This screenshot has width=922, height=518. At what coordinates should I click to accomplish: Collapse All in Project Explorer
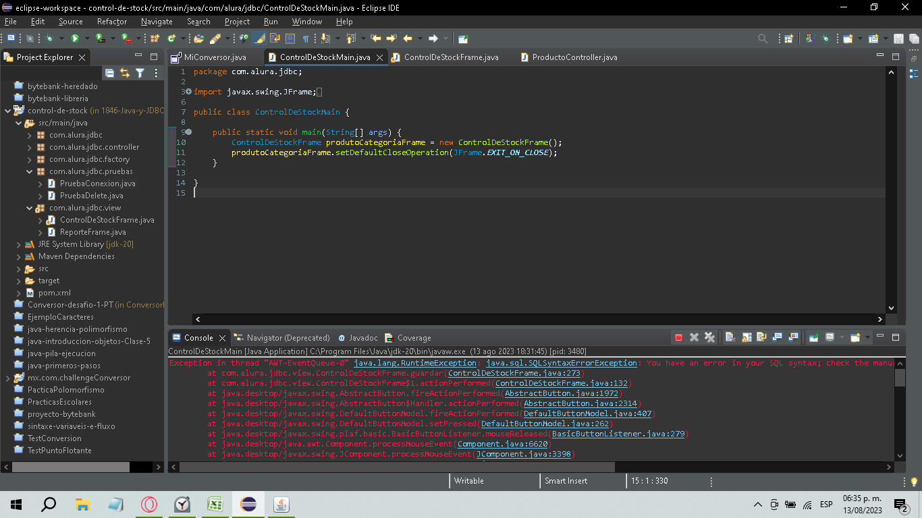pos(110,73)
